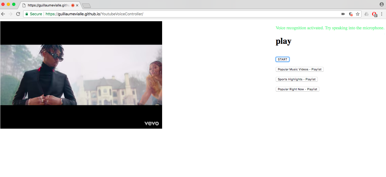Viewport: 386px width, 177px height.
Task: Click the browser forward arrow
Action: 11,14
